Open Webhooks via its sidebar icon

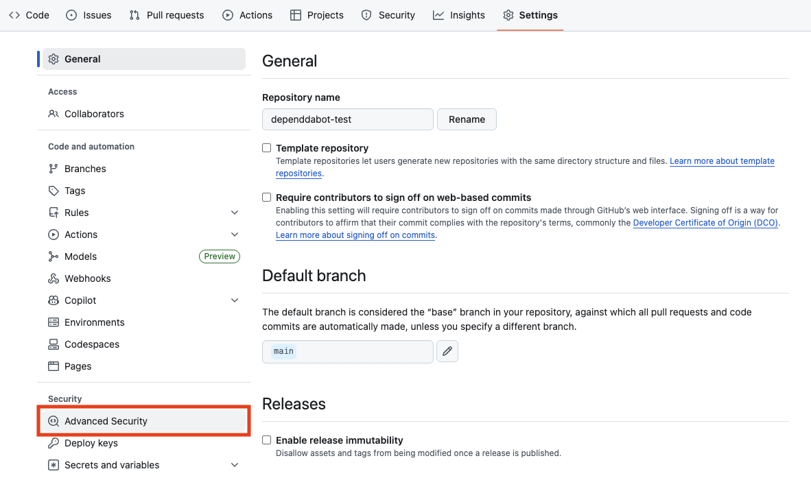click(54, 278)
